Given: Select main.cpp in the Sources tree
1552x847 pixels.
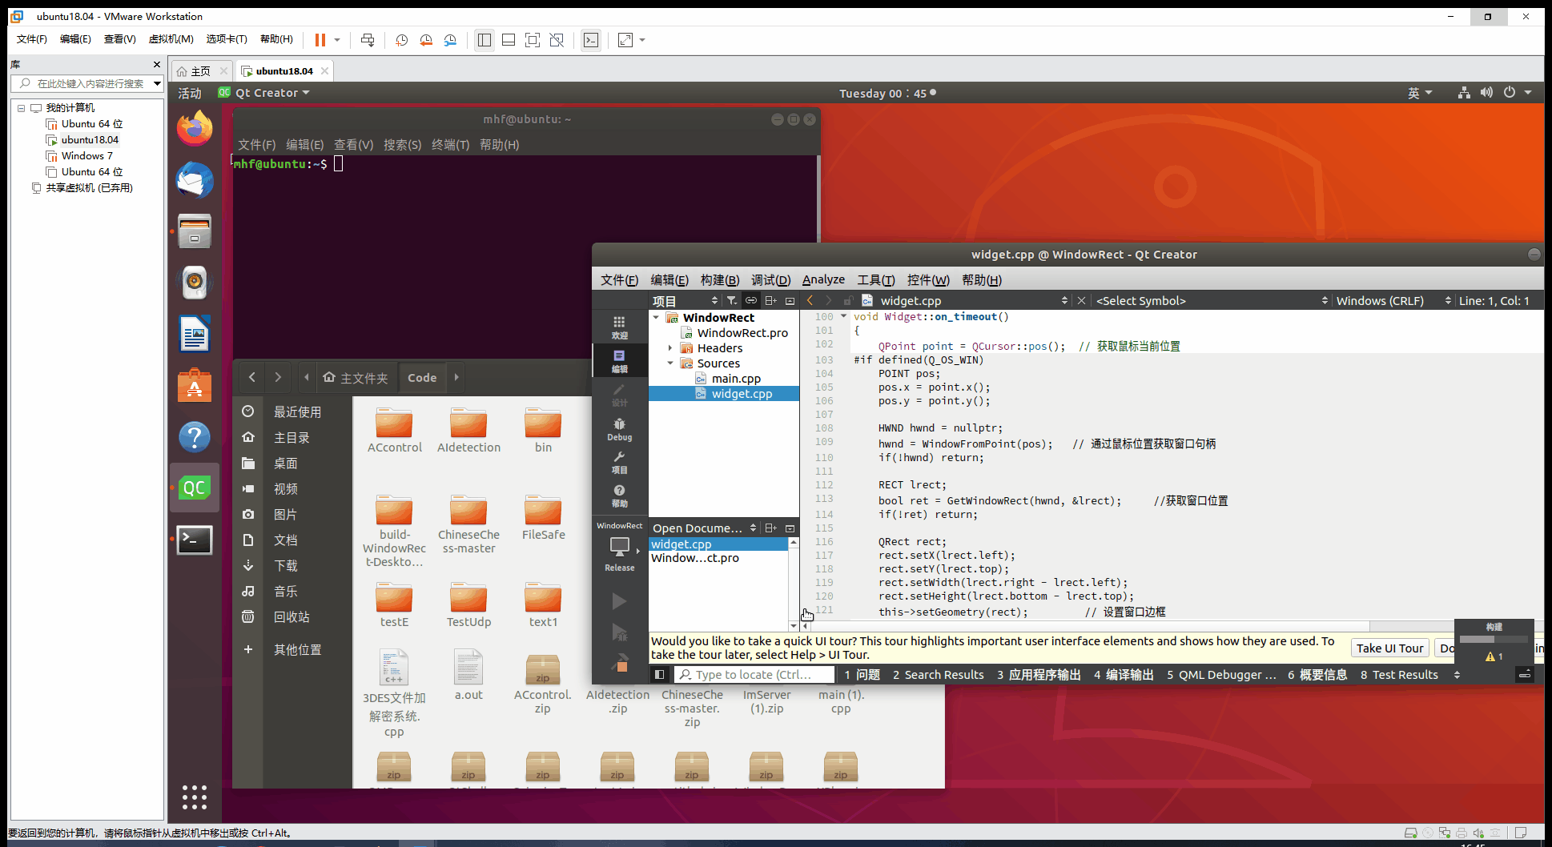Looking at the screenshot, I should pos(736,378).
